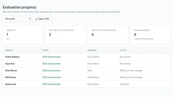Open the All rounds dropdown
The height and width of the screenshot is (97, 173).
[17, 19]
